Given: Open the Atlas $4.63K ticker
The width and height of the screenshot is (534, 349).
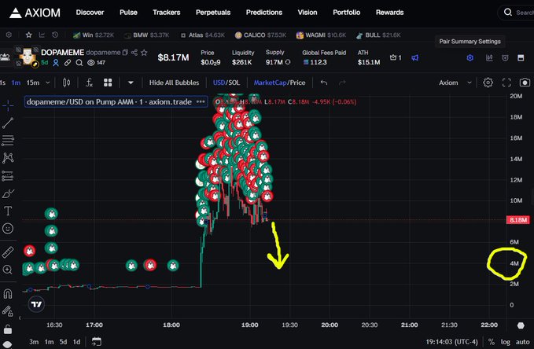Looking at the screenshot, I should coord(202,35).
